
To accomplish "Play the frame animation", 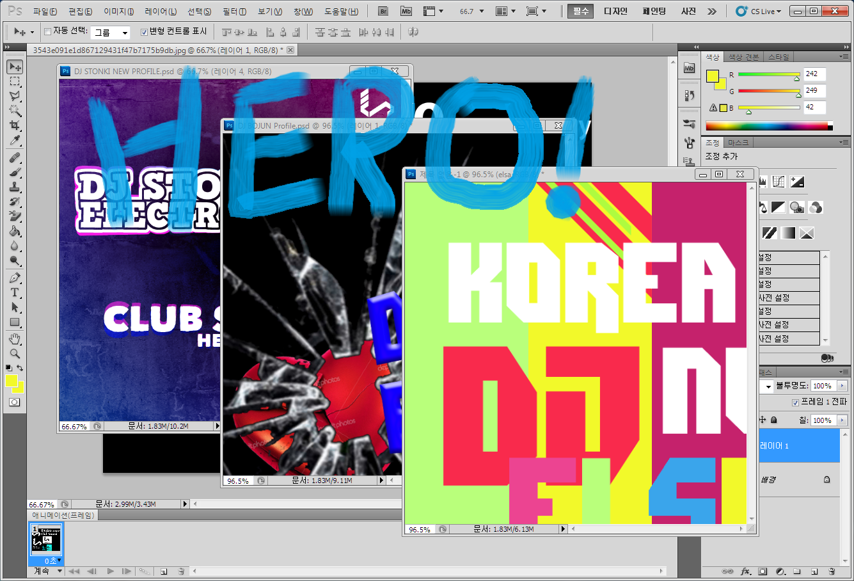I will click(x=110, y=571).
